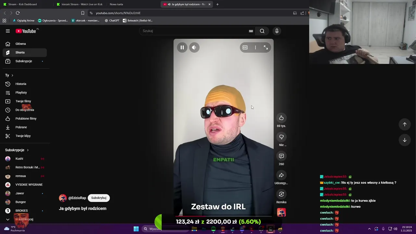Open the ChatGPT bookmark
416x234 pixels.
[x=112, y=20]
